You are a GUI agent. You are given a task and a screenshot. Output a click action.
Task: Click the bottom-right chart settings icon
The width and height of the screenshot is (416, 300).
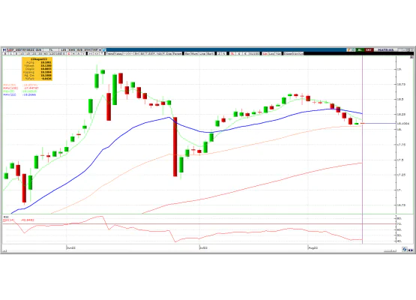(405, 250)
